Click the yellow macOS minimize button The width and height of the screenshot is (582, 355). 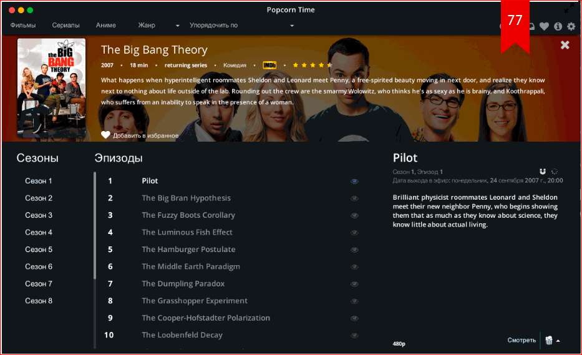21,10
